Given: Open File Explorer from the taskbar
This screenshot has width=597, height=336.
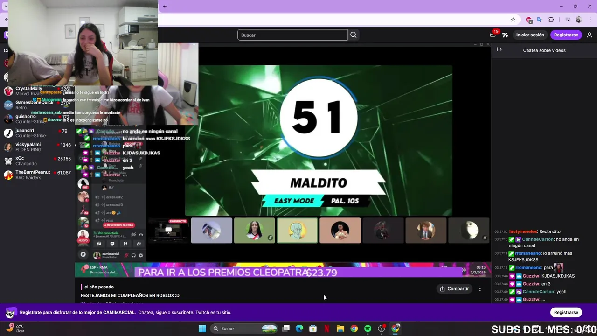Looking at the screenshot, I should [x=340, y=329].
